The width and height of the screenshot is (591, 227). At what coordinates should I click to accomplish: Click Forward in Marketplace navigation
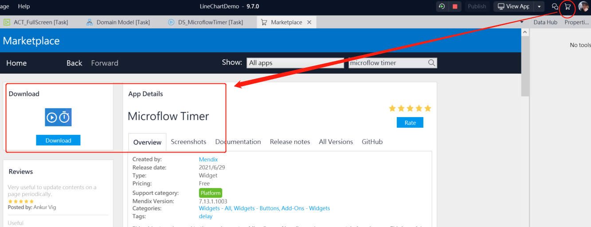click(105, 63)
